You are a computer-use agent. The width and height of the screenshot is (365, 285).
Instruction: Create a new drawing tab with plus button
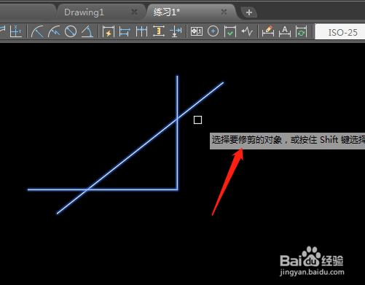[x=249, y=12]
